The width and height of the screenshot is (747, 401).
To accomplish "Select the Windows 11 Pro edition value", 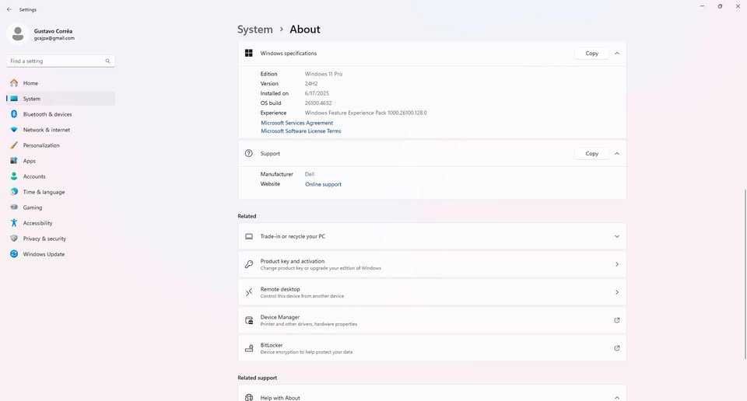I will click(324, 74).
